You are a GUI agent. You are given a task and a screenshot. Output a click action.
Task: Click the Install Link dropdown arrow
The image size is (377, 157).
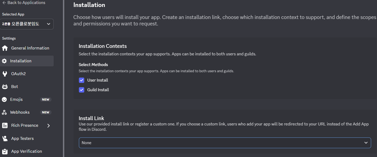(x=366, y=143)
